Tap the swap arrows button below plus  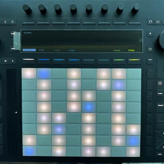tap(150, 49)
